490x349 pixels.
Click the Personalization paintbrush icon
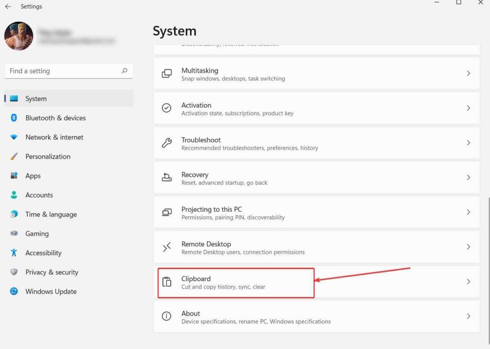pos(15,156)
